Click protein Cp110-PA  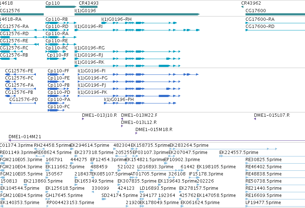pyautogui.click(x=57, y=103)
